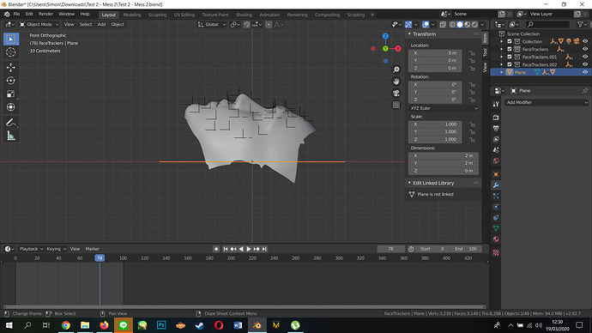Hide the Collection with eye icon
Image resolution: width=592 pixels, height=333 pixels.
pyautogui.click(x=585, y=41)
